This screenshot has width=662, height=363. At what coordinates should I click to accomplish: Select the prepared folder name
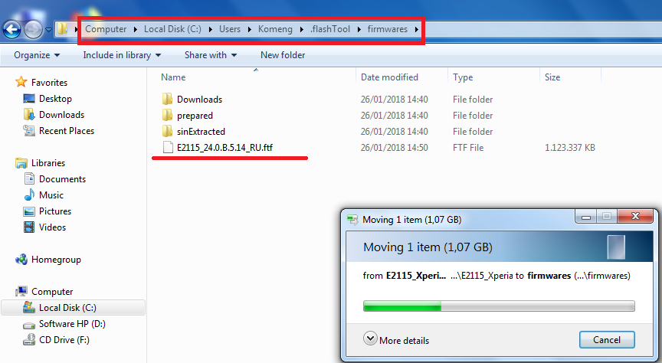(195, 116)
